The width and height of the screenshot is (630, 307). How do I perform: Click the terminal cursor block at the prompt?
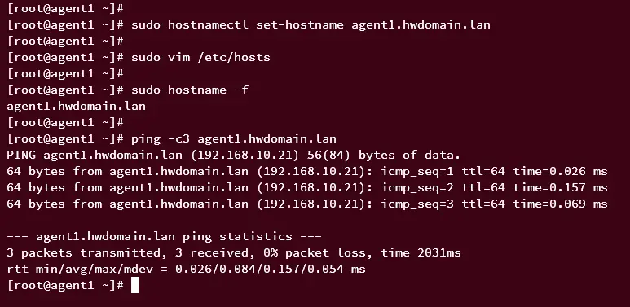tap(135, 285)
